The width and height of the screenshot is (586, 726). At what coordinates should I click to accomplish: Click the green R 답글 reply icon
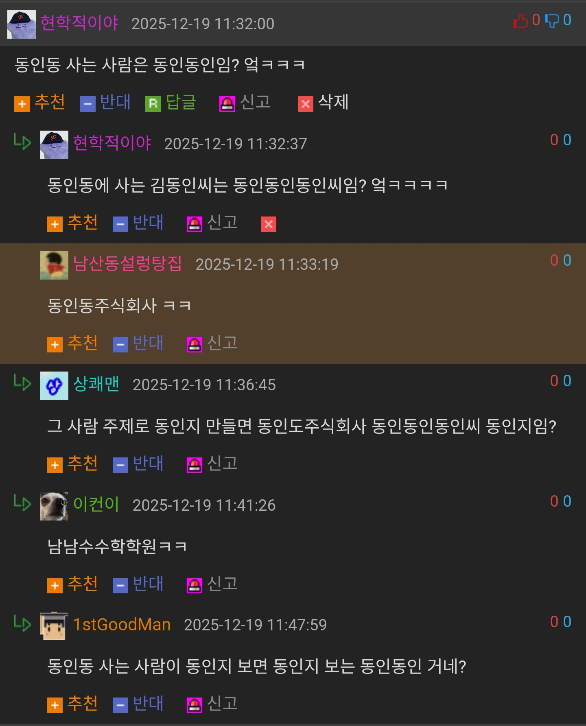(x=153, y=104)
